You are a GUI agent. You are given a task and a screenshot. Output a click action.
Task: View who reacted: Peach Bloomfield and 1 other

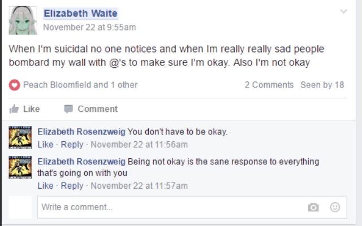(x=80, y=85)
